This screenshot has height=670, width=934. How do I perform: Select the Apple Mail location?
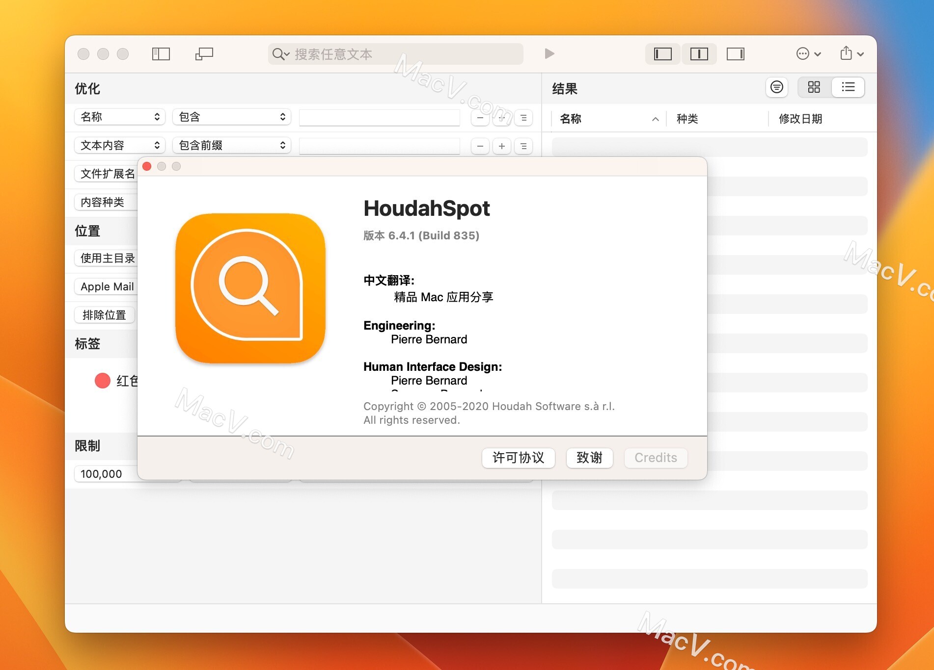106,286
